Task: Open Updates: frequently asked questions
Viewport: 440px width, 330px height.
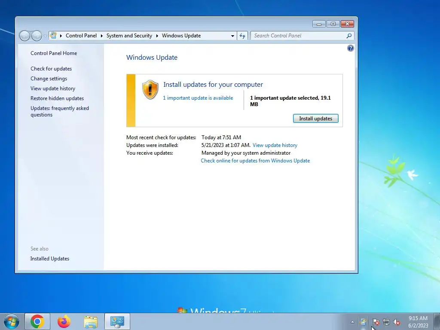Action: (x=59, y=111)
